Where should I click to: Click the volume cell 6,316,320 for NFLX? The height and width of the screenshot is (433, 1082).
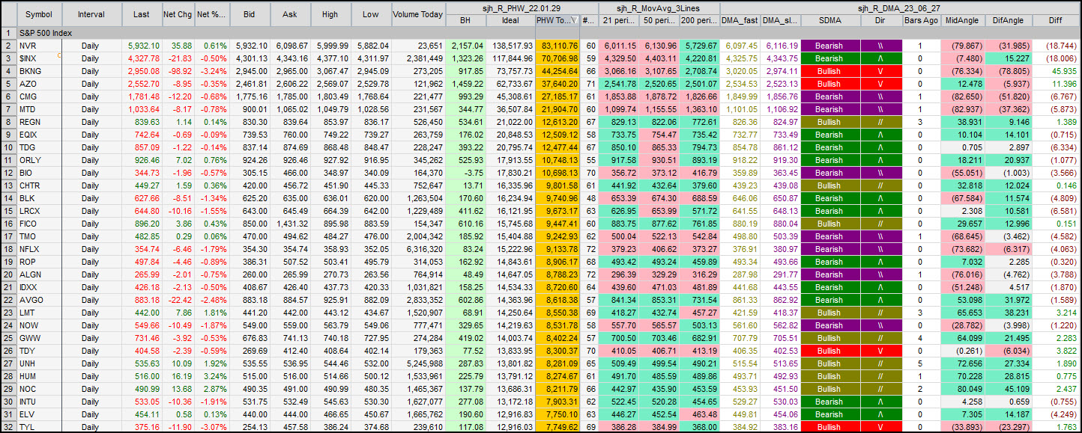[417, 249]
